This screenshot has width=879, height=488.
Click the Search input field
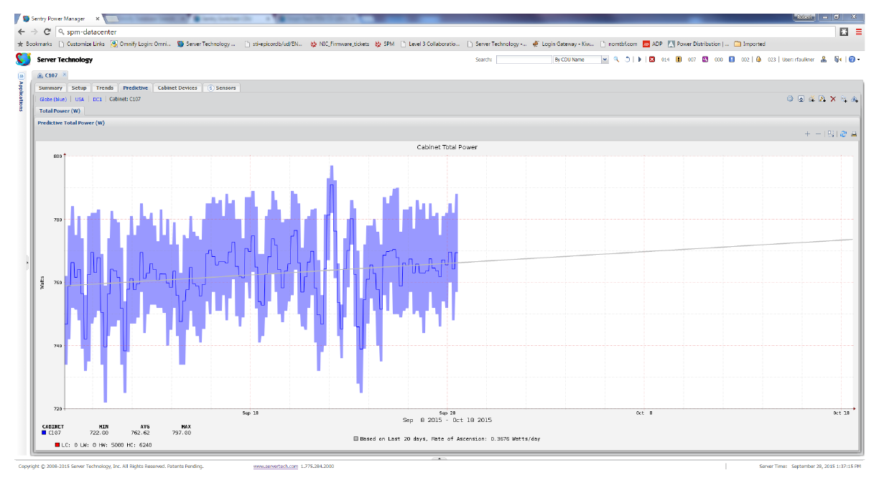pos(523,60)
